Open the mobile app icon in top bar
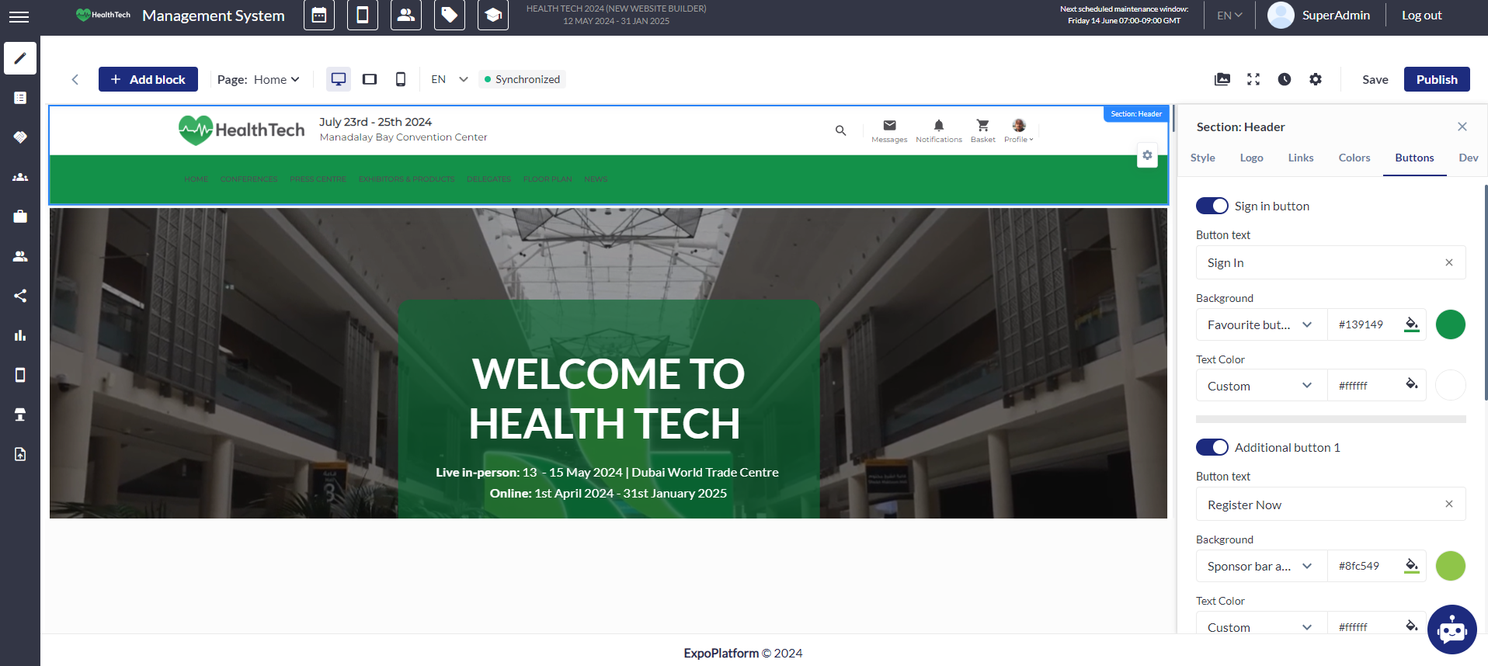This screenshot has width=1488, height=666. click(x=363, y=16)
